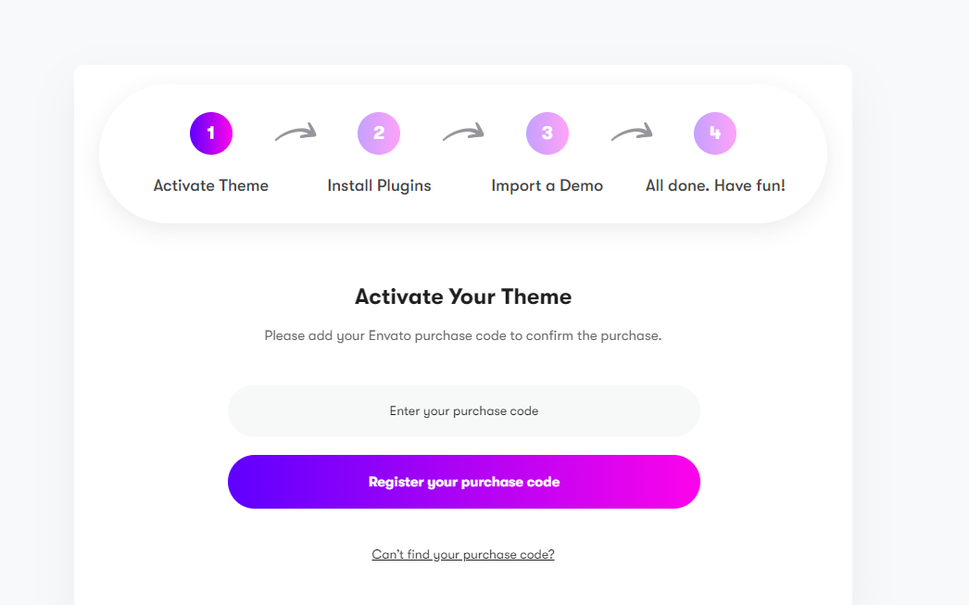Click empty gray background left of card
This screenshot has height=605, width=969.
(37, 324)
